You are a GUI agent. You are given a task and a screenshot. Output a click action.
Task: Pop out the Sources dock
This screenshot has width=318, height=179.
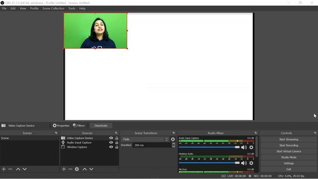[116, 133]
